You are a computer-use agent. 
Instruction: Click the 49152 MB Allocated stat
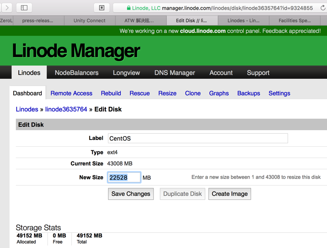pyautogui.click(x=29, y=239)
